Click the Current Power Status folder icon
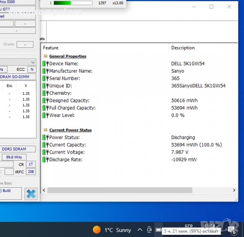 click(x=45, y=130)
